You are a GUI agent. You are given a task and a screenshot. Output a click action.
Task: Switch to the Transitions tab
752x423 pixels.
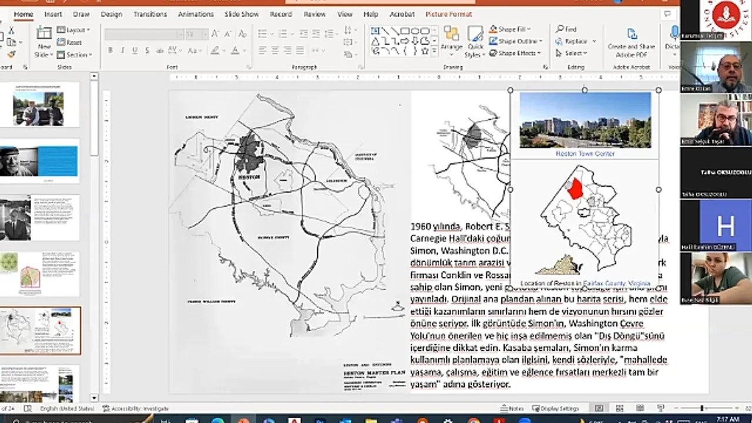point(150,14)
